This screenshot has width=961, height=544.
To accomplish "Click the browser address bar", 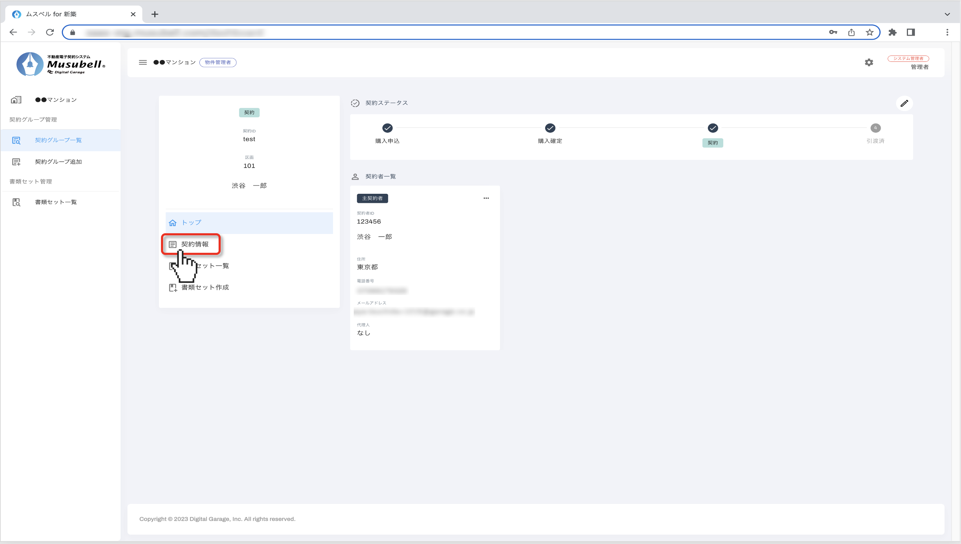I will point(448,32).
